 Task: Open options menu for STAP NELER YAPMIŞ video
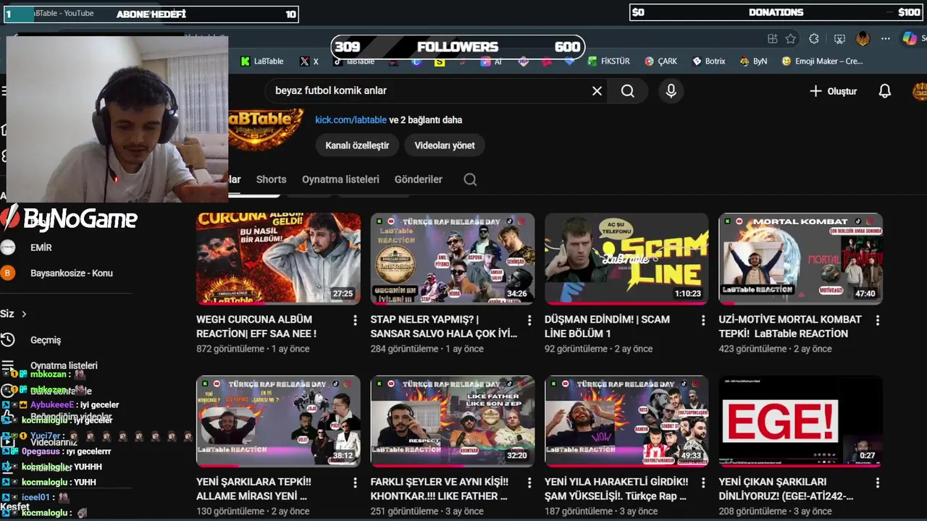point(529,320)
